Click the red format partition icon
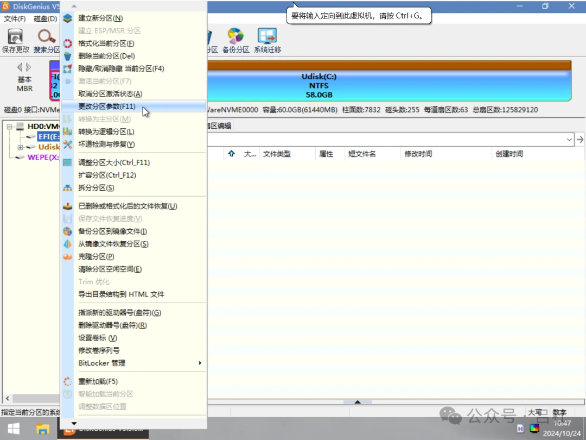Image resolution: width=586 pixels, height=440 pixels. coord(68,43)
